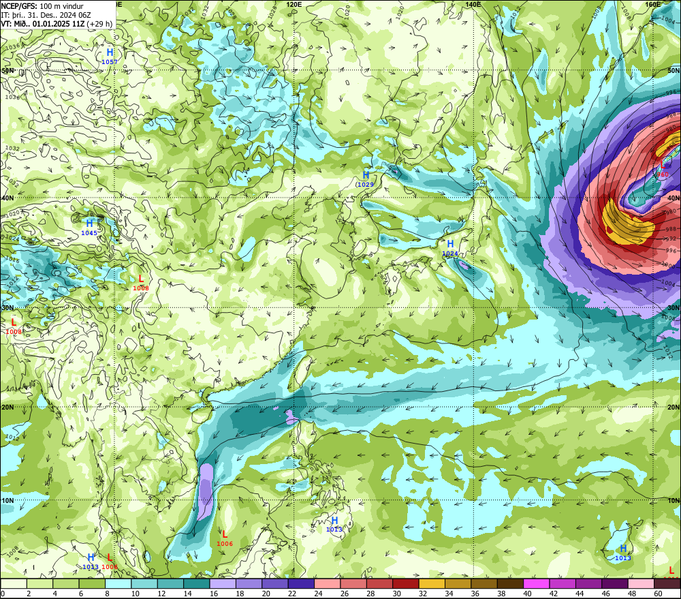Click the IT initialization time 31. Des. 2024 06Z

[x=46, y=15]
